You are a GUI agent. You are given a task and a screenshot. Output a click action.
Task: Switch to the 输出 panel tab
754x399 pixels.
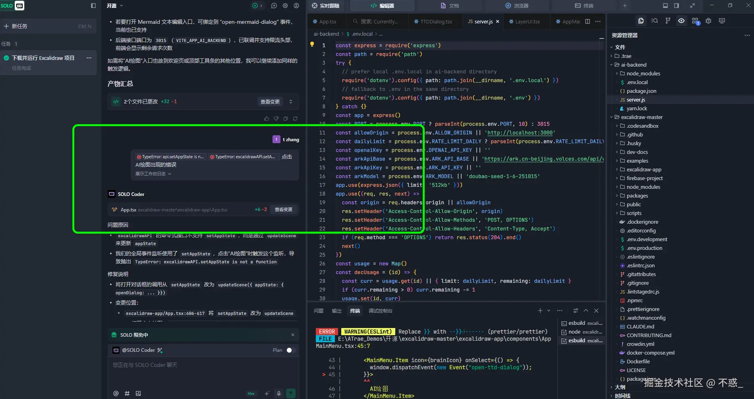pyautogui.click(x=336, y=311)
